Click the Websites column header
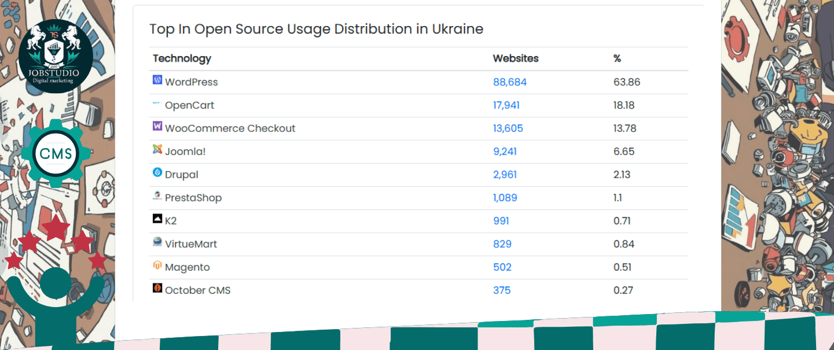Viewport: 834px width, 350px height. [515, 58]
